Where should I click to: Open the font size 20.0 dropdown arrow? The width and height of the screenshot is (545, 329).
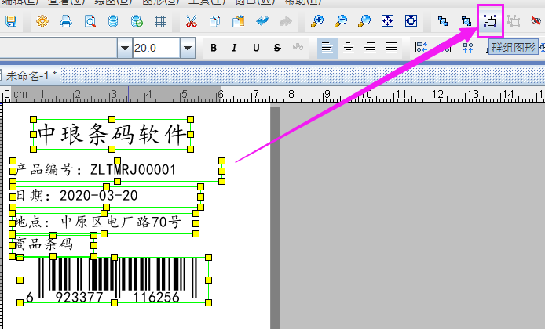coord(187,48)
